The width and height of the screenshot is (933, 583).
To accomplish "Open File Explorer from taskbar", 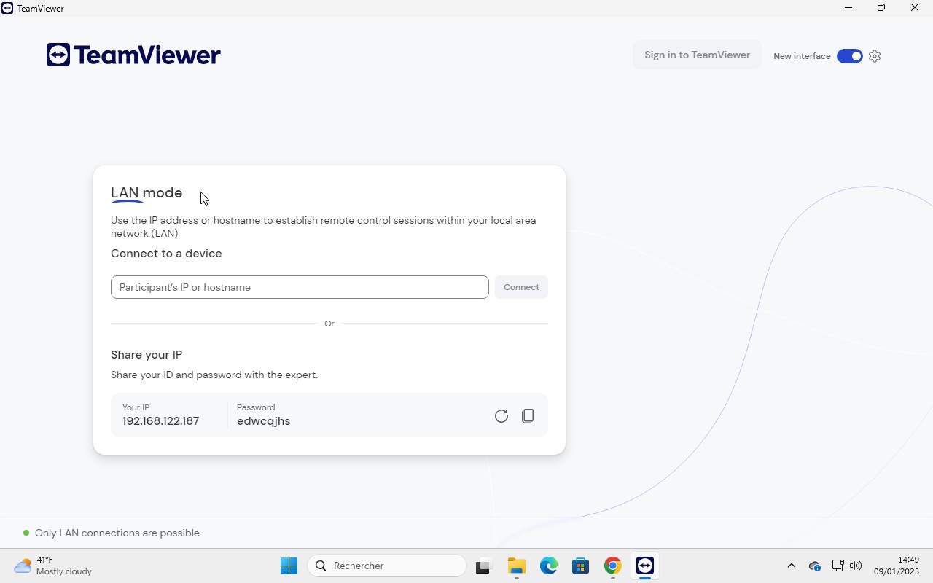I will click(x=517, y=566).
